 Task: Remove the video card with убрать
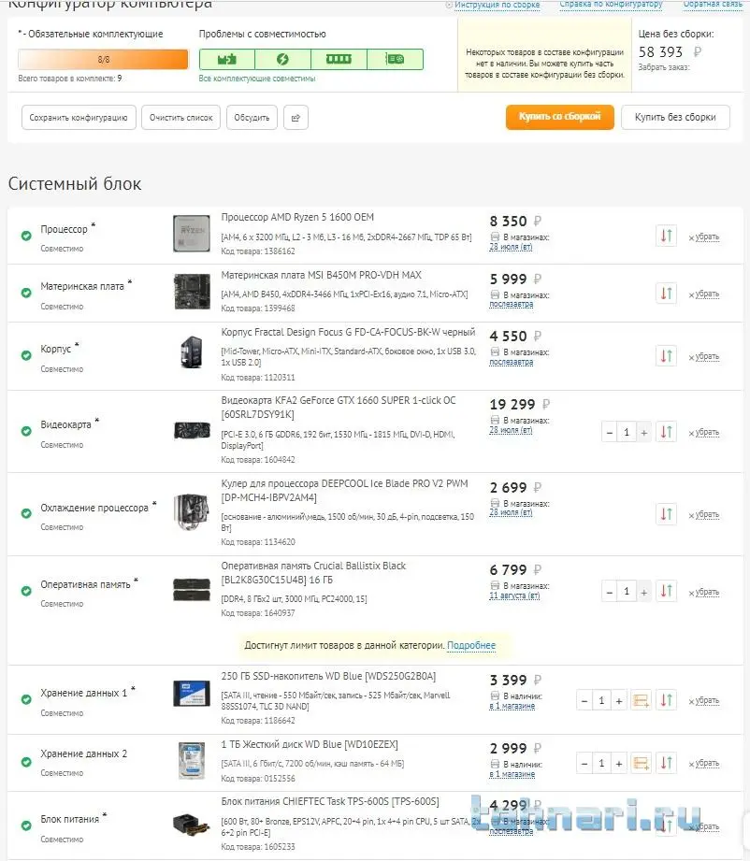click(707, 432)
